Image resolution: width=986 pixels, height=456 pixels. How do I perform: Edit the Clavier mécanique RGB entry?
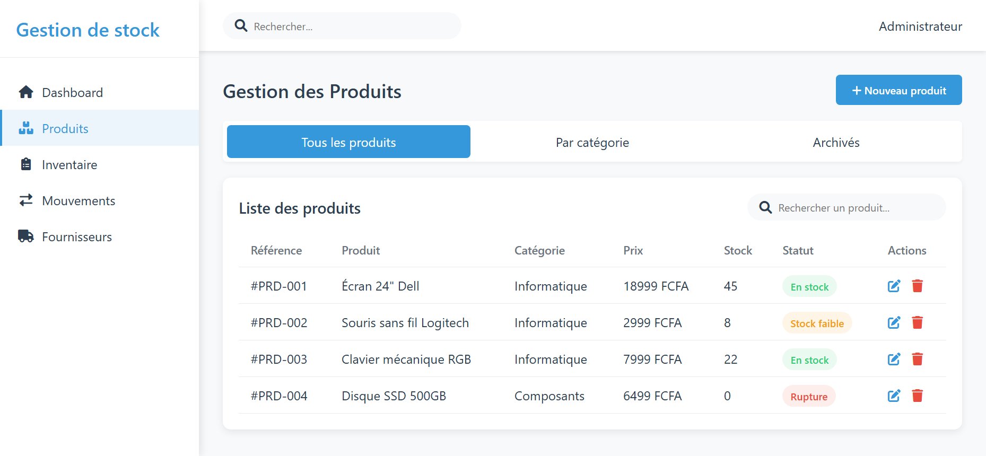click(894, 359)
